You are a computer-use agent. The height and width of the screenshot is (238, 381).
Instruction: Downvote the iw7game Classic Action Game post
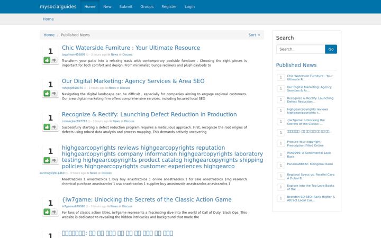click(x=54, y=212)
